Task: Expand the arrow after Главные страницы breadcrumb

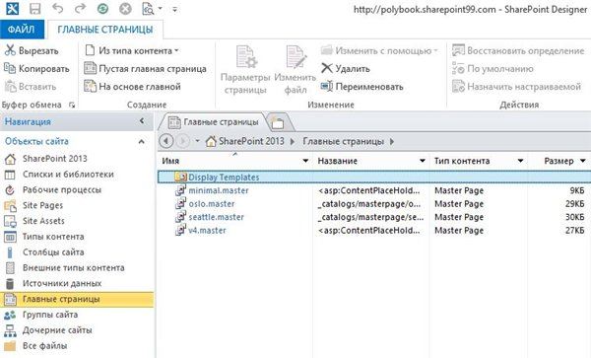Action: pos(392,142)
